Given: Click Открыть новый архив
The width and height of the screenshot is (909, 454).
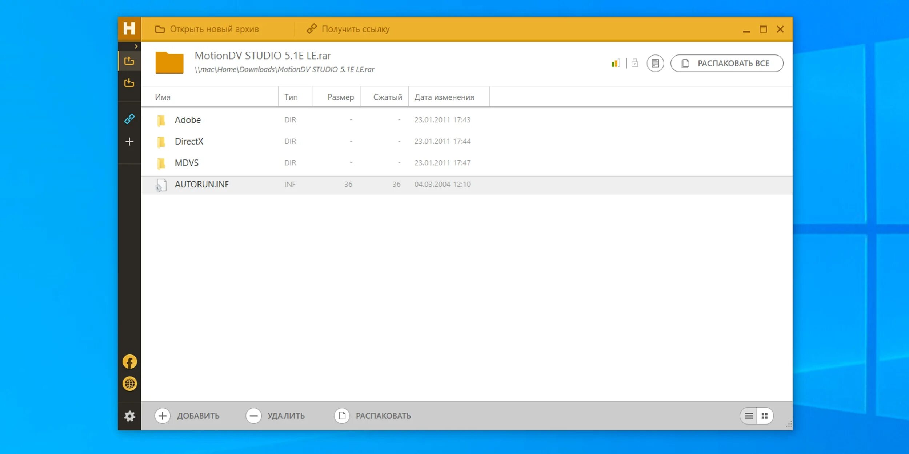Looking at the screenshot, I should click(x=207, y=29).
